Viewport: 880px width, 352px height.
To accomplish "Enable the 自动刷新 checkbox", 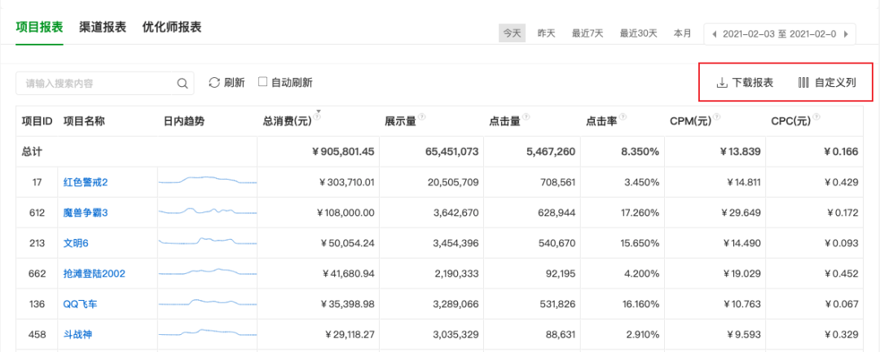I will (x=262, y=82).
